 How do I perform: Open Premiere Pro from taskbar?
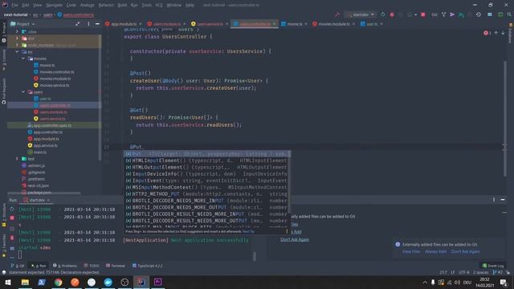pos(157,282)
